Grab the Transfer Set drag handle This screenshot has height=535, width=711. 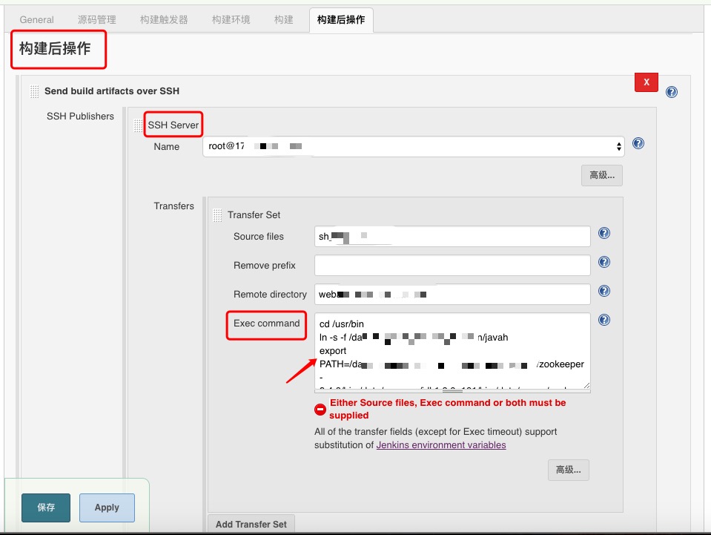tap(217, 214)
